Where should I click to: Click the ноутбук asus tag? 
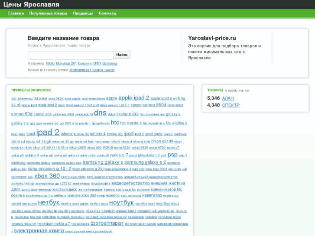(168, 204)
